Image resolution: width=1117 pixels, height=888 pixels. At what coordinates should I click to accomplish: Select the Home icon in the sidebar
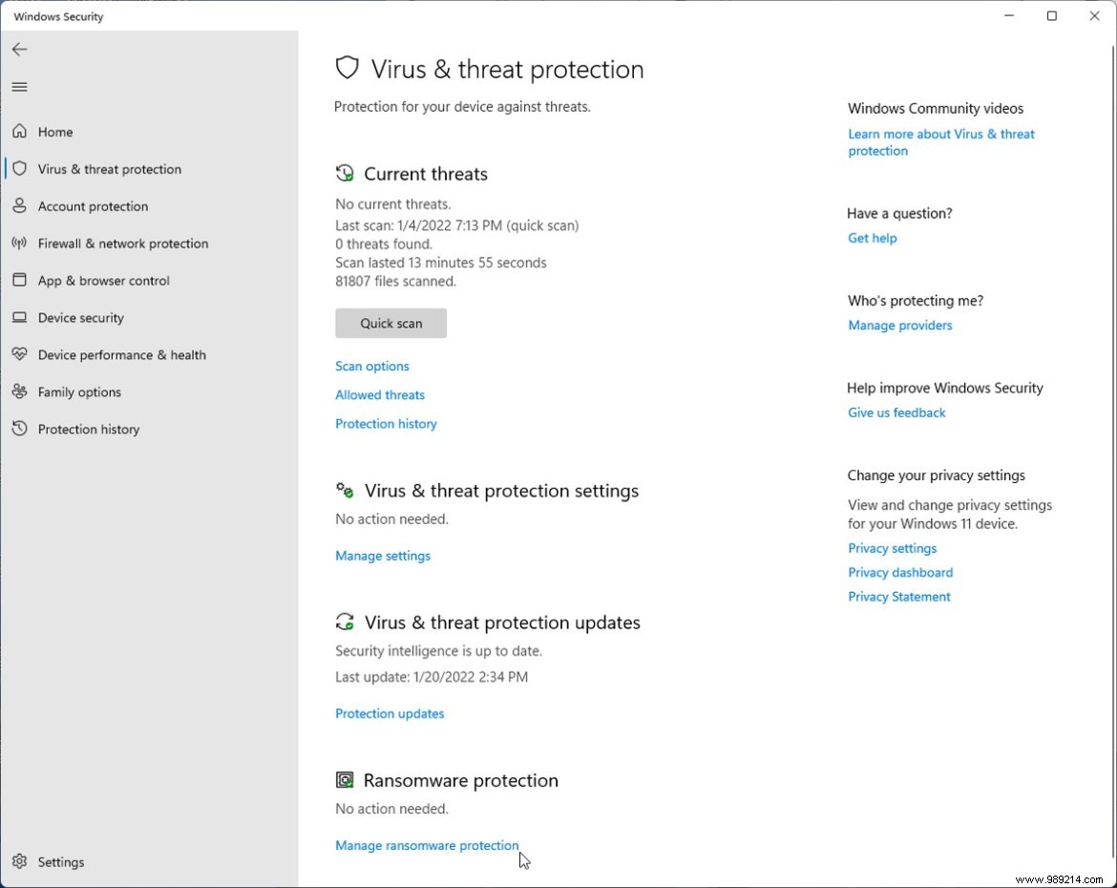(x=20, y=132)
